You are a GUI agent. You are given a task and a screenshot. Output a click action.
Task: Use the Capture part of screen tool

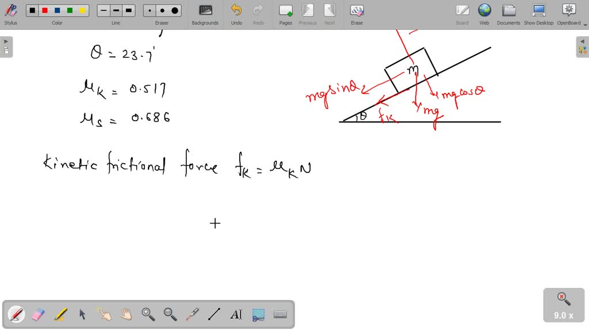point(258,314)
